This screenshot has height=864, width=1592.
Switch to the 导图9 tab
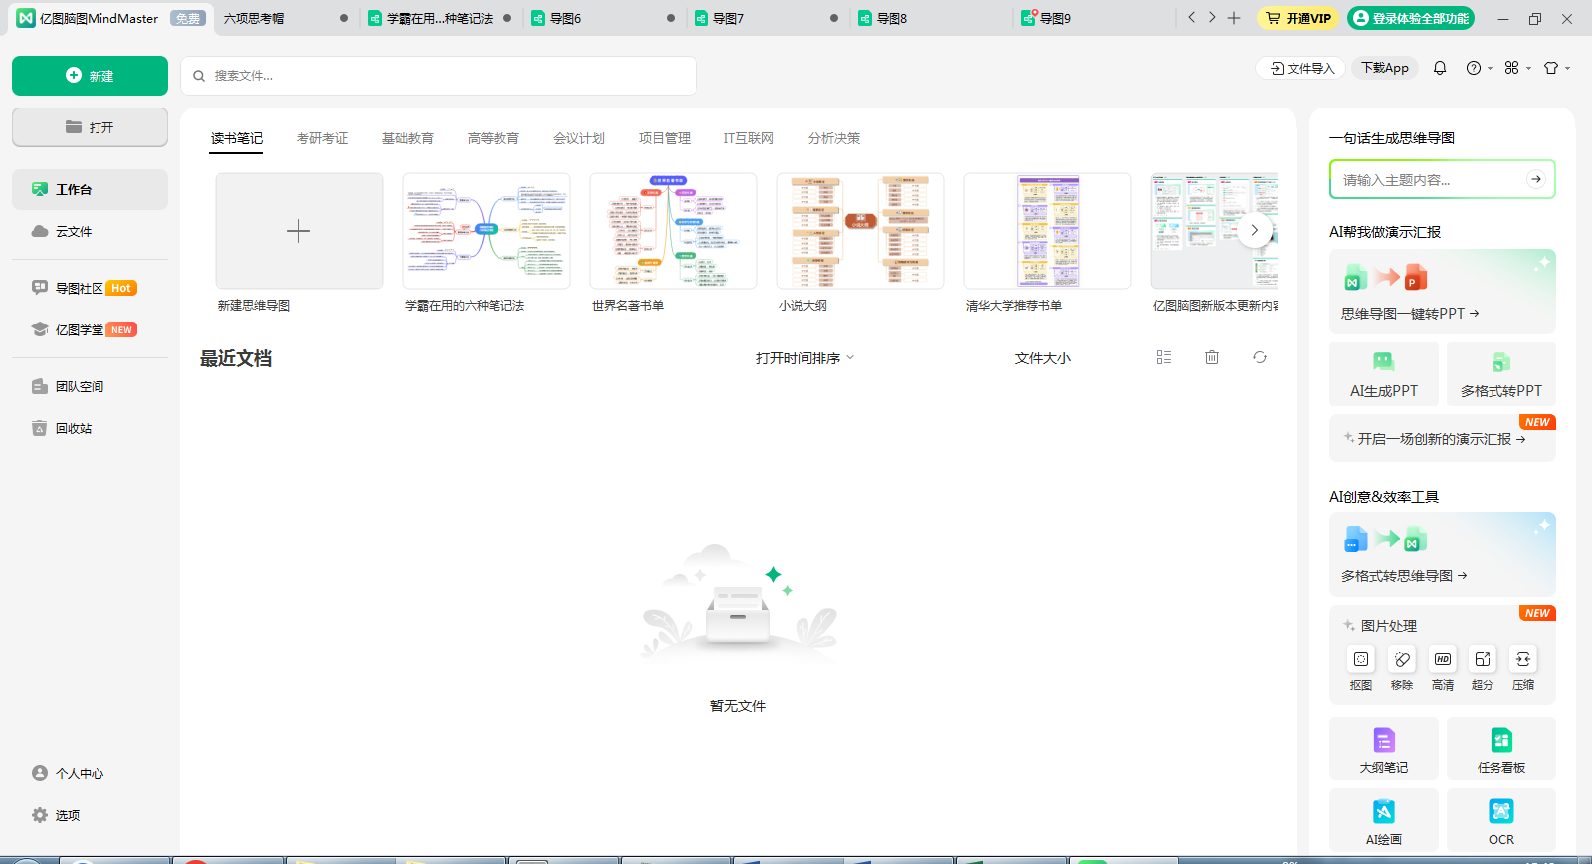click(x=1092, y=18)
